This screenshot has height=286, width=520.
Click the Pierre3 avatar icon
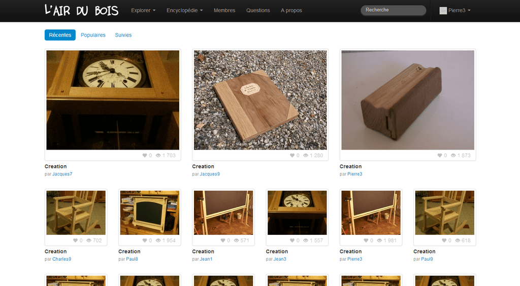(x=443, y=11)
